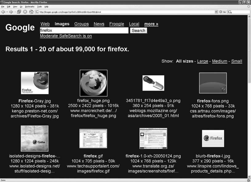Go to the Home page
251x182 pixels.
point(31,12)
